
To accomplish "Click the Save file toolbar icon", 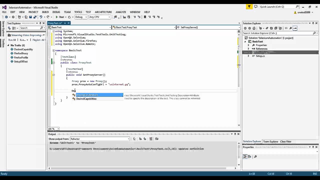I will (30, 17).
